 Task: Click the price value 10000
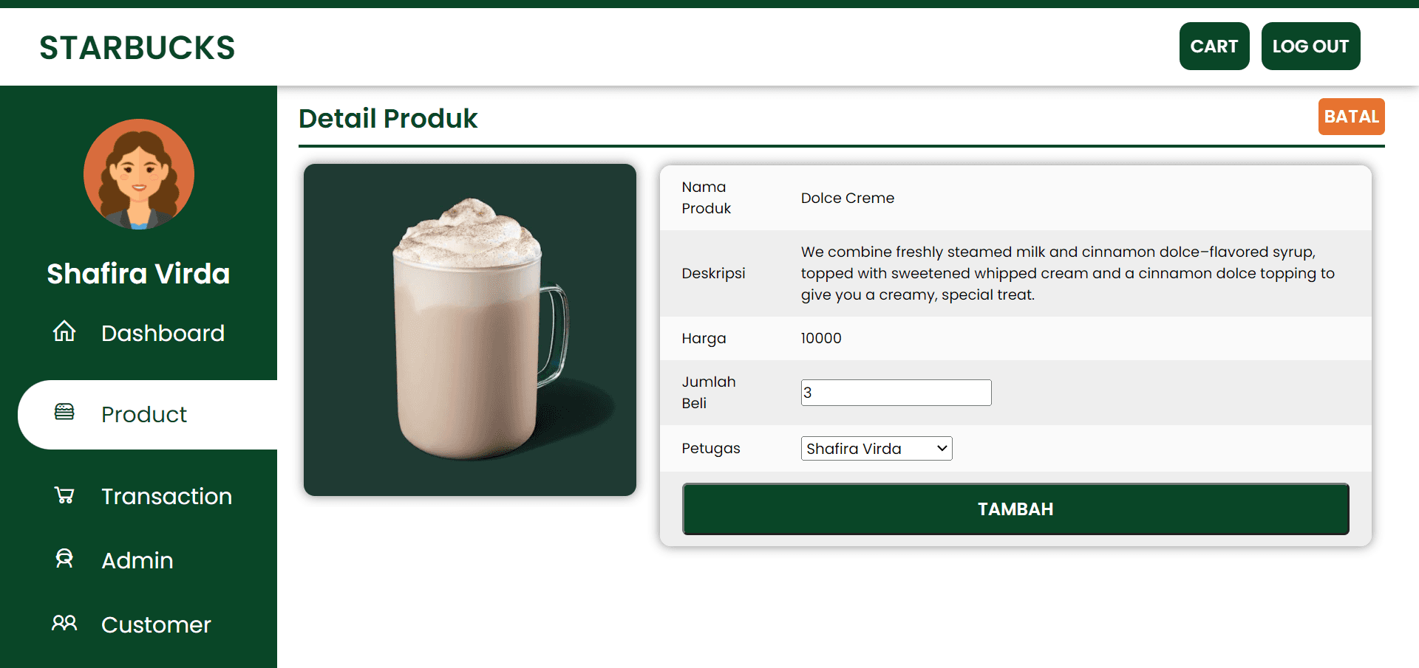coord(821,338)
